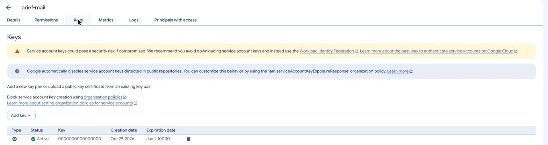View the Logs tab

[x=134, y=20]
